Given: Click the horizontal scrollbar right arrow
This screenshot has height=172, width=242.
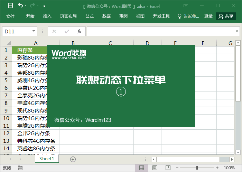Looking at the screenshot, I should pyautogui.click(x=232, y=159).
